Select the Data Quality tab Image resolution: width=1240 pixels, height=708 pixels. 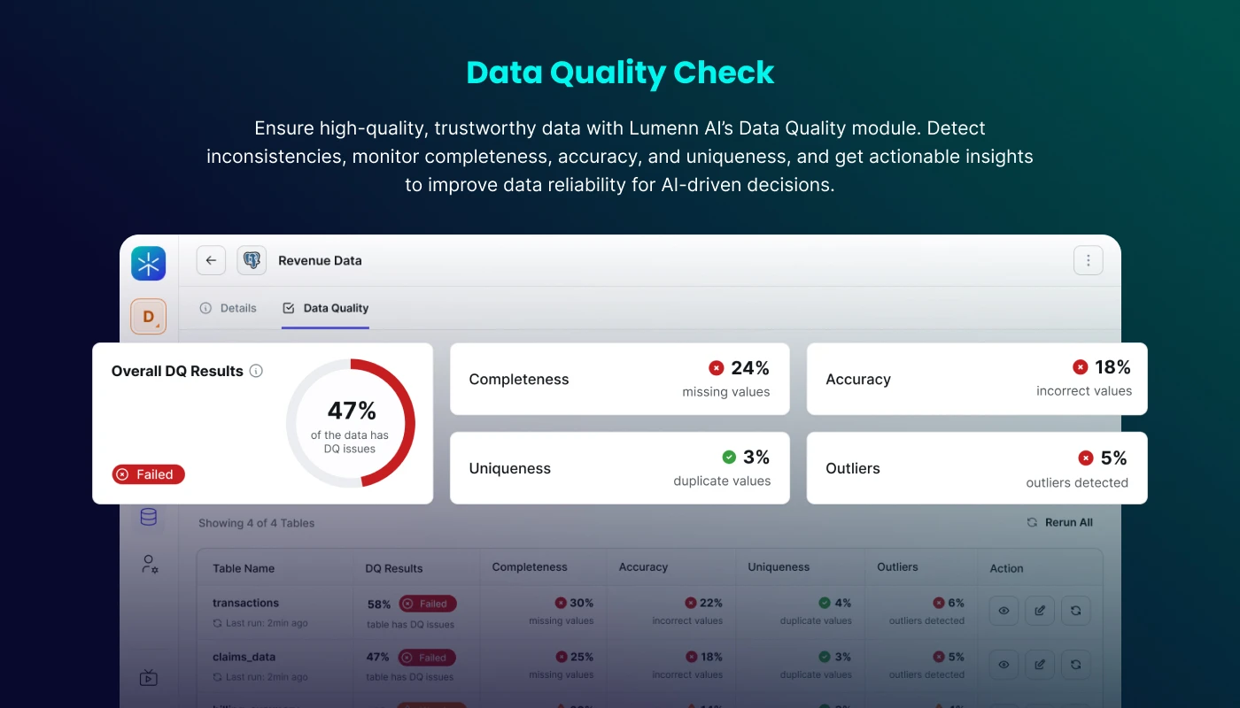coord(326,308)
